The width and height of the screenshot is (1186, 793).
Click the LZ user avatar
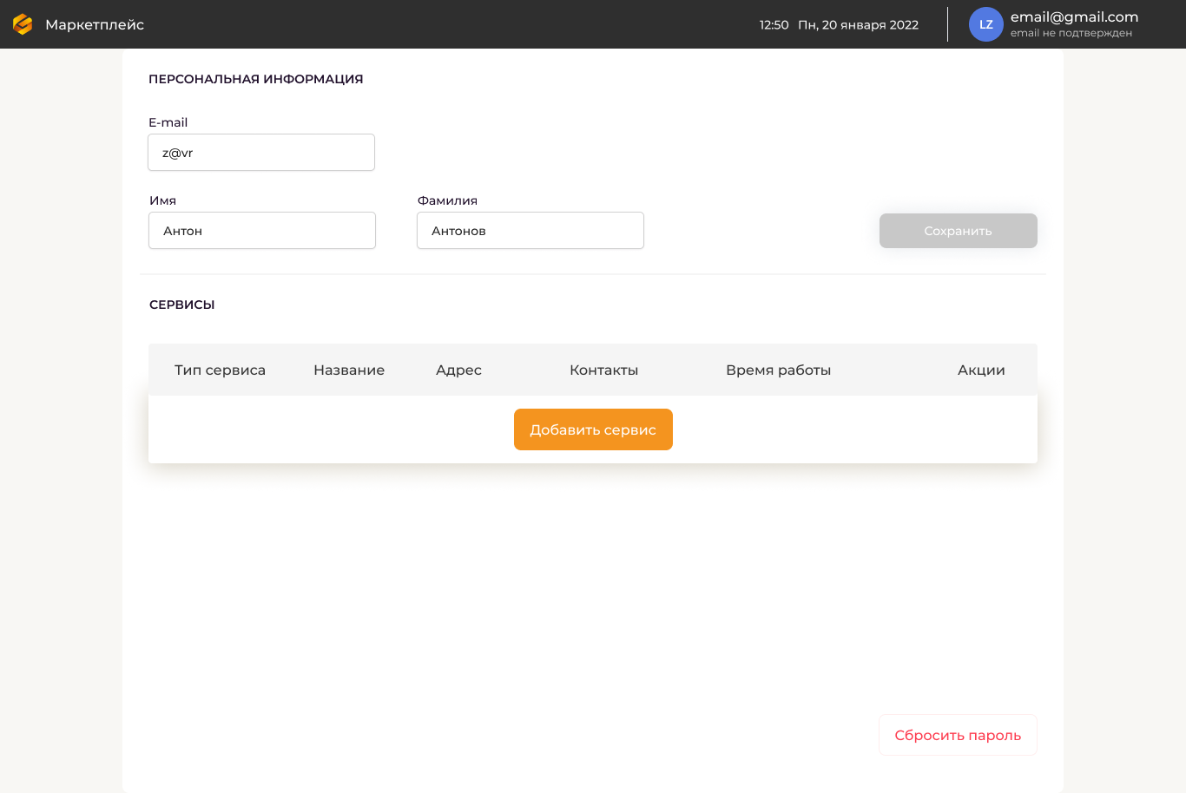click(x=985, y=24)
